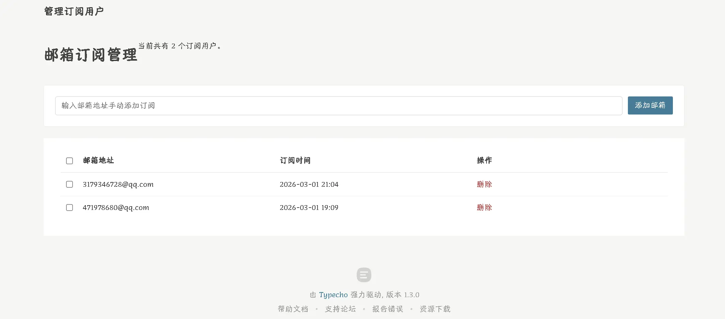Click the 邮箱订阅管理 heading
Image resolution: width=725 pixels, height=319 pixels.
pos(91,55)
